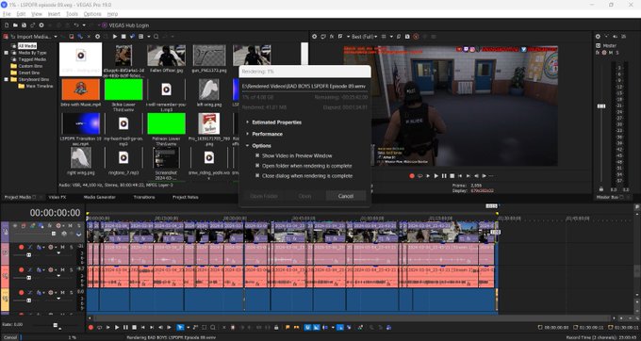Open Video Output FX in preview toolbar
This screenshot has width=641, height=341.
click(332, 37)
